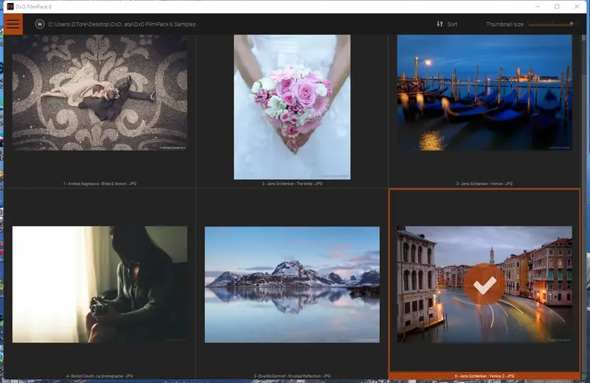Click the Thumbnail size label
The height and width of the screenshot is (383, 590).
504,24
